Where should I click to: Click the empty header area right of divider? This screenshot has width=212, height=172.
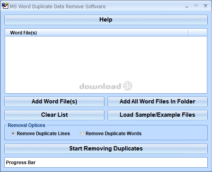(197, 33)
